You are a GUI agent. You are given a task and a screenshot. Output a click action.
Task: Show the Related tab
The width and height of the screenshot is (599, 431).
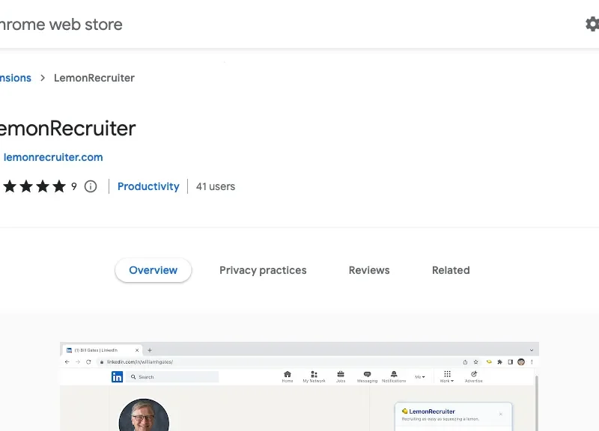click(x=451, y=270)
